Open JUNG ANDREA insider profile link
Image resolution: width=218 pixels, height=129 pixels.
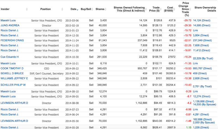click(x=10, y=25)
